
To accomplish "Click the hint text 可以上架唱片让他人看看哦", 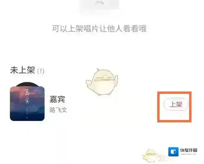I will 99,29.
